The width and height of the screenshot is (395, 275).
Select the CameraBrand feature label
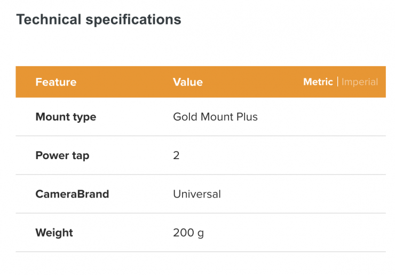(72, 194)
